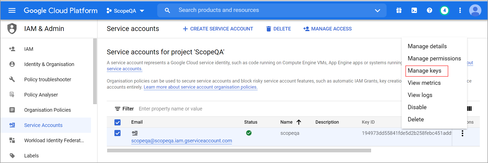
Task: Click the Google Cloud Platform logo text
Action: coord(61,10)
